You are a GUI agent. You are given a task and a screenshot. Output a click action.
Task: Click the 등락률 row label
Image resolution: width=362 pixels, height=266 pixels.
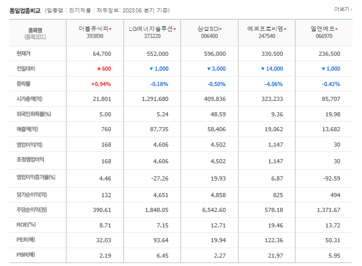[x=23, y=84]
